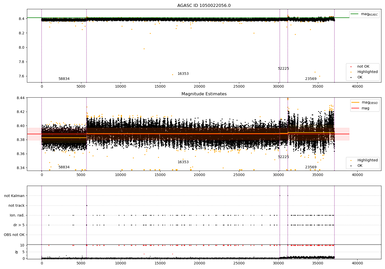This screenshot has height=269, width=385.
Task: Select obsid label '16353' in Magnitude Estimates plot
Action: tap(183, 162)
